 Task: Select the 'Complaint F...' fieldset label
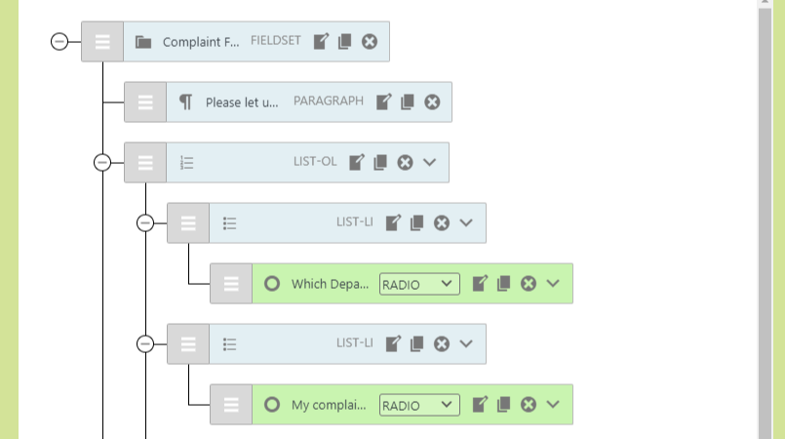pos(200,42)
